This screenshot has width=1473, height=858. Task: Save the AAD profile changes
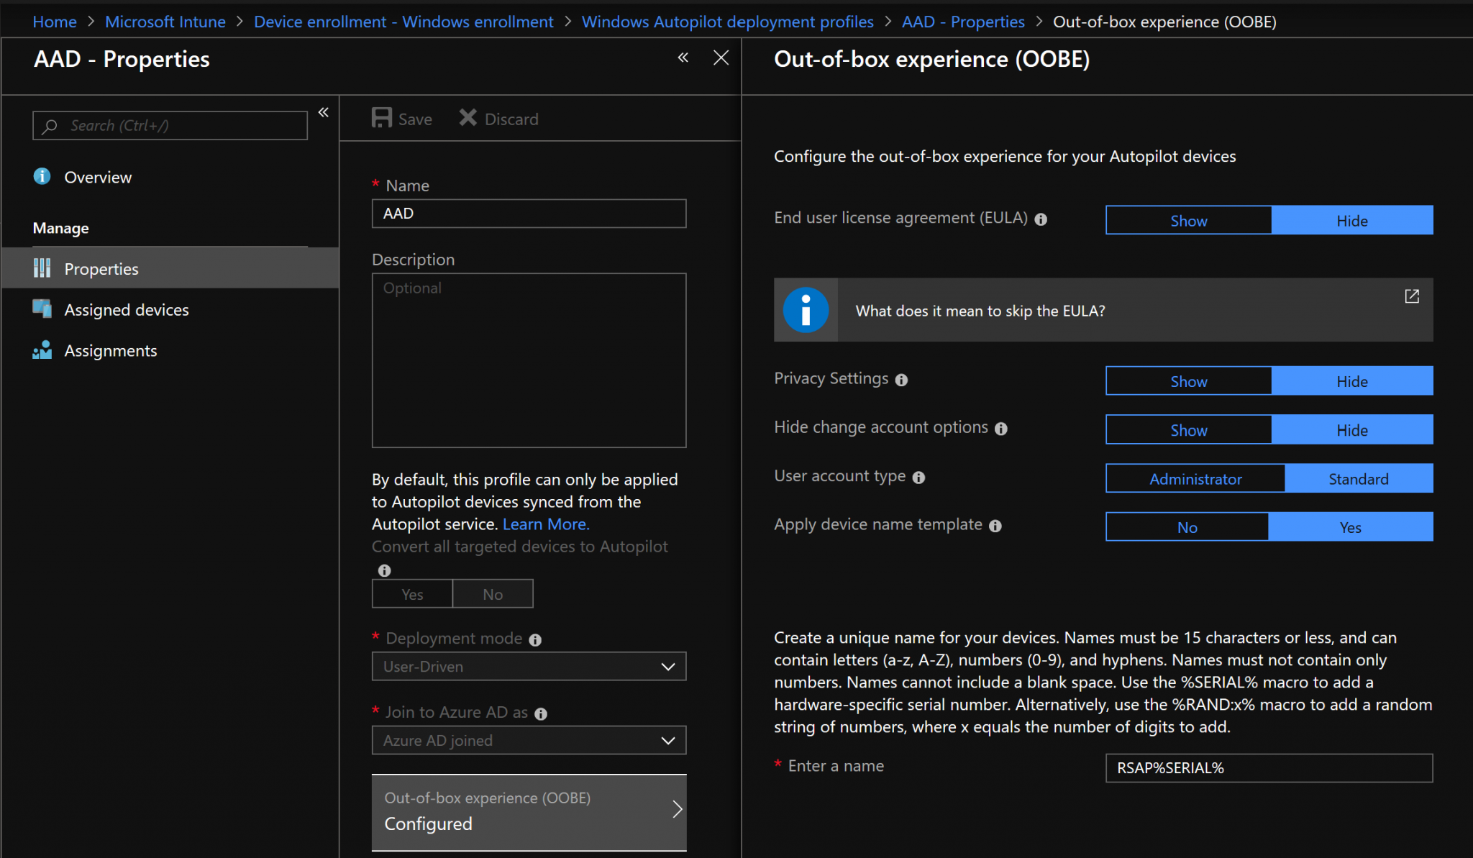coord(401,118)
